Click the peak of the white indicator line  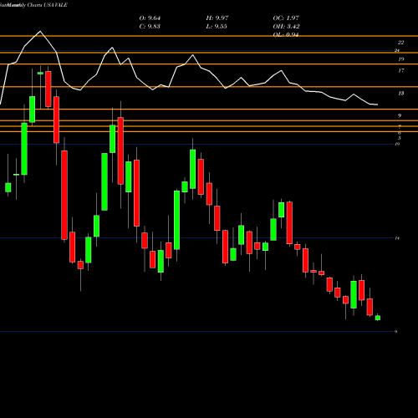click(x=40, y=31)
